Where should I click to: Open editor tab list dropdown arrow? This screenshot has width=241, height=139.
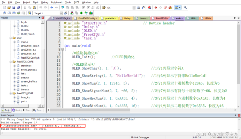coord(235,18)
